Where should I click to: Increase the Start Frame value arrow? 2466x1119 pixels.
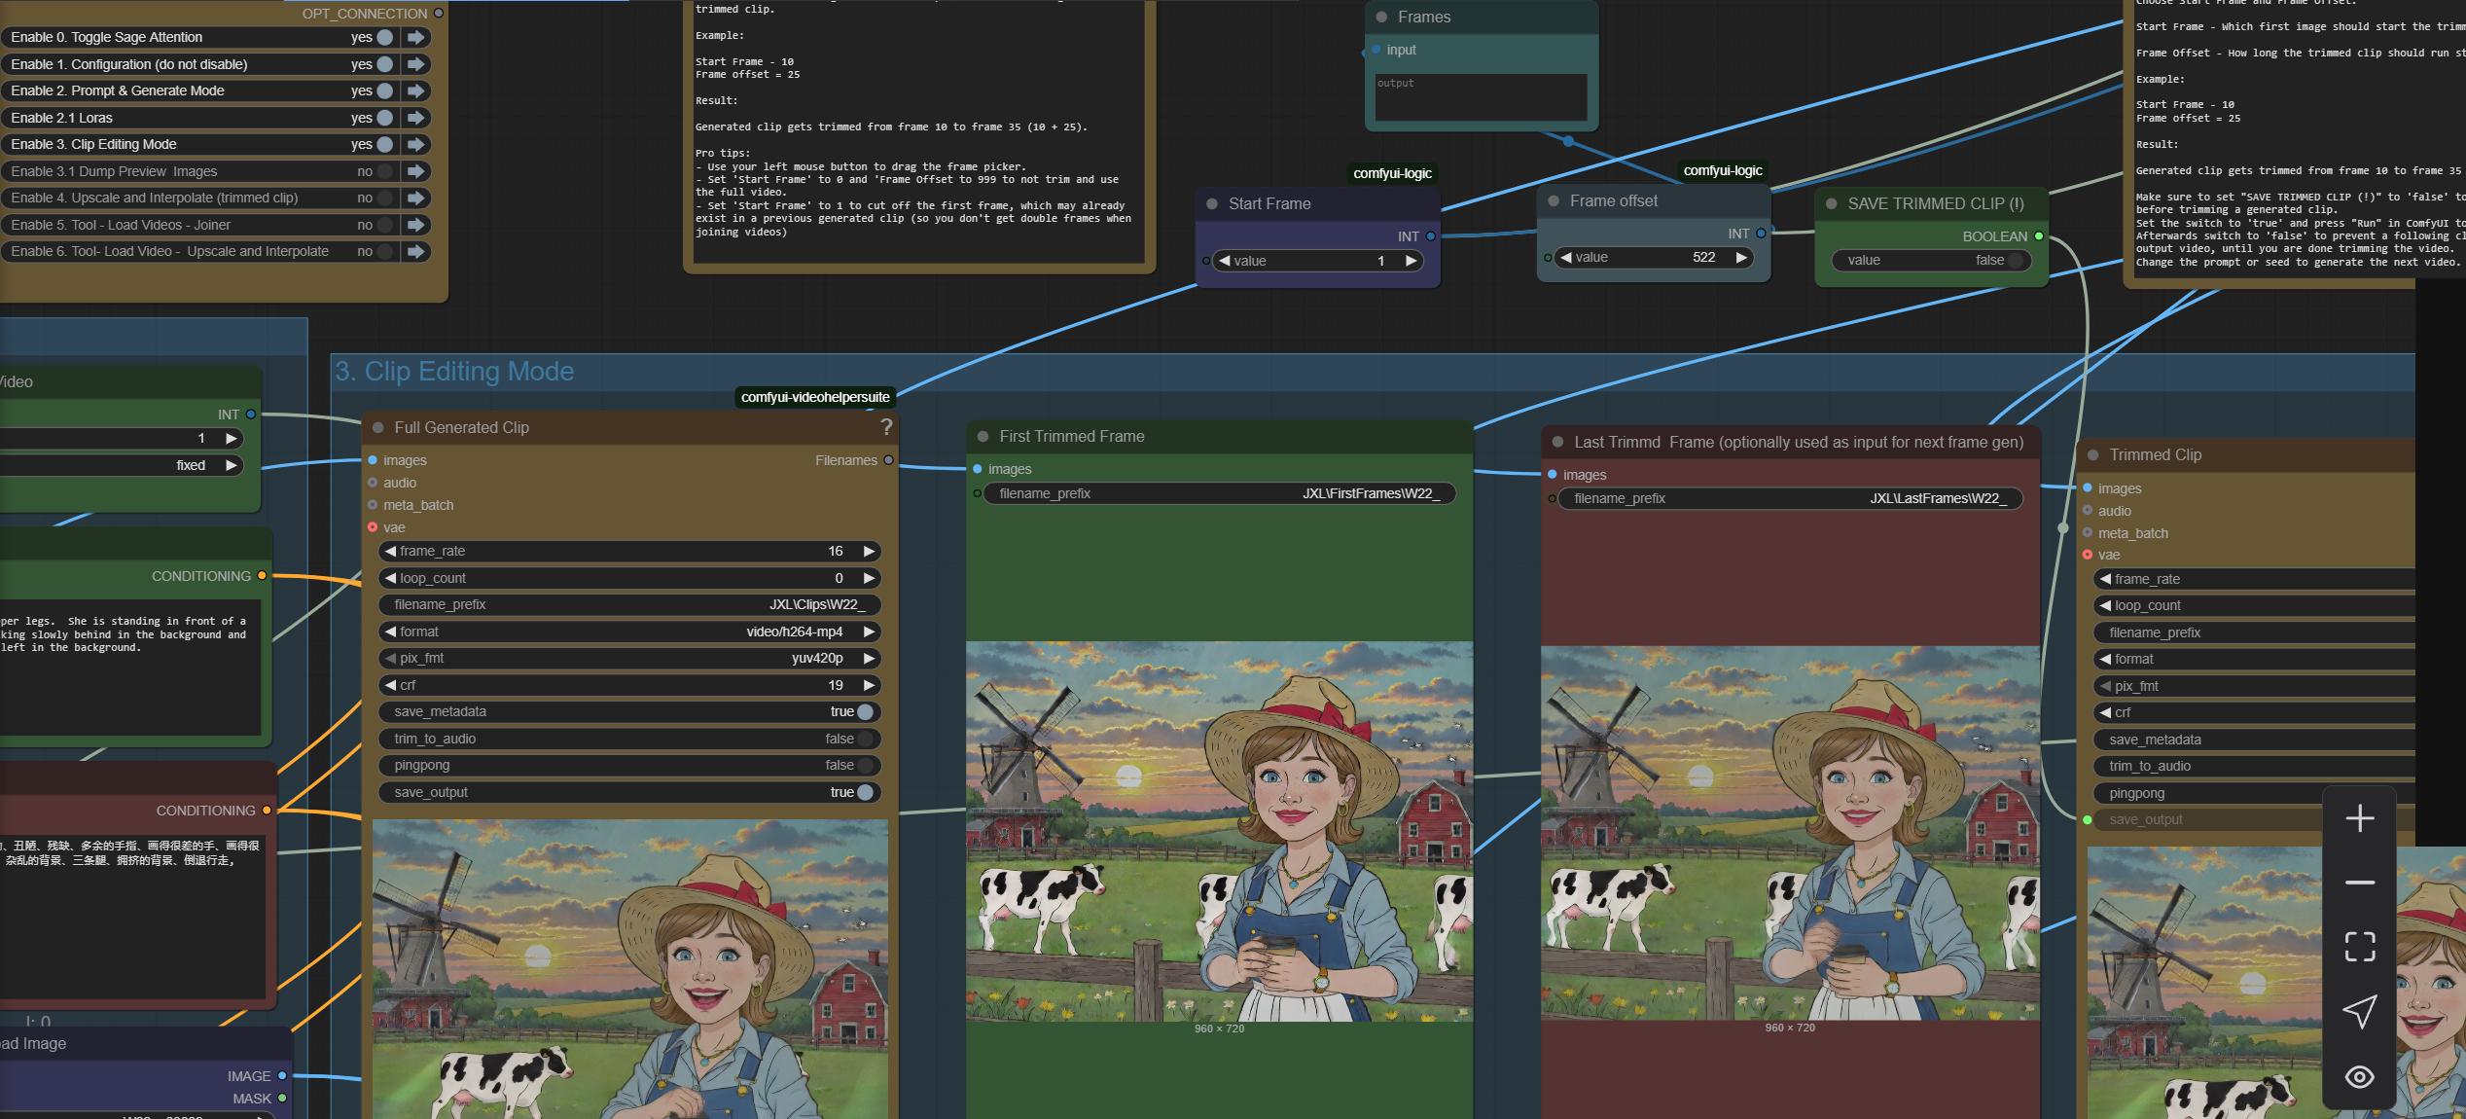(x=1411, y=261)
